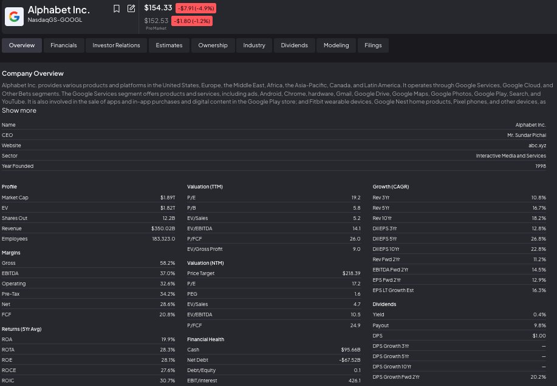Click EBITDA margin value 37.0%

(167, 273)
